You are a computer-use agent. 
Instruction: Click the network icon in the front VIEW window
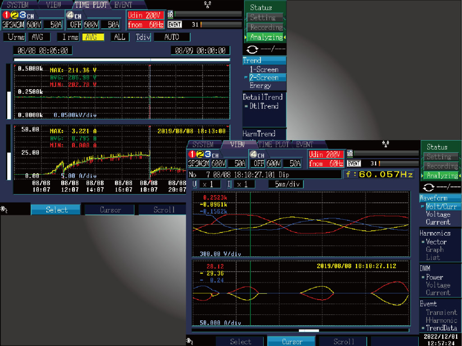pyautogui.click(x=385, y=144)
